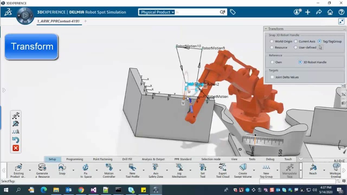Click the Existing Product or Resource icon
The image size is (347, 195).
coord(18,170)
